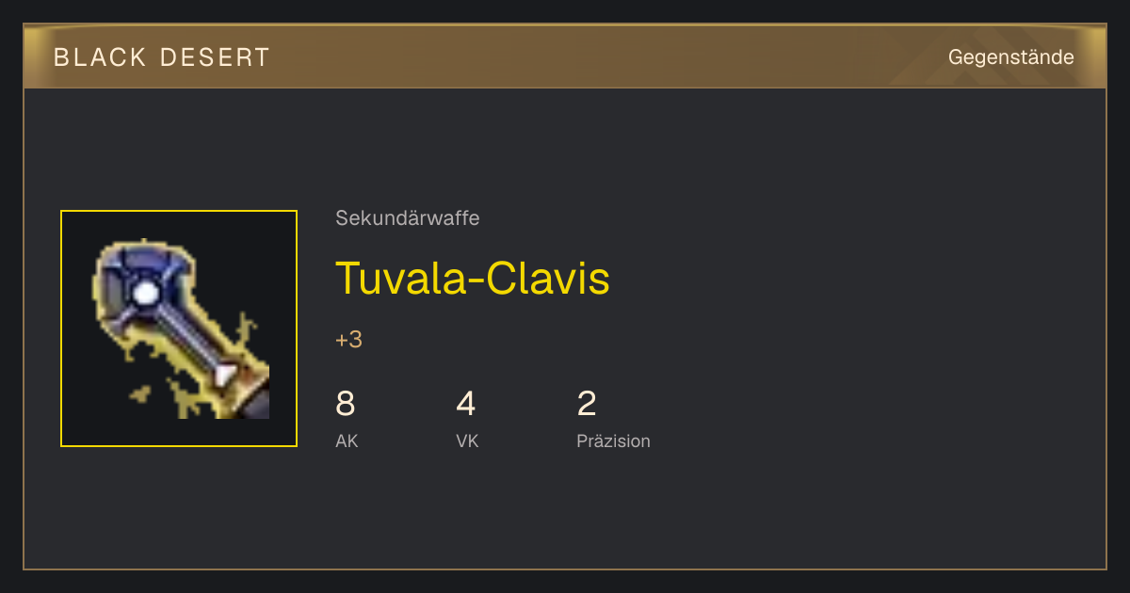
Task: Click the +3 enhancement level
Action: tap(348, 340)
